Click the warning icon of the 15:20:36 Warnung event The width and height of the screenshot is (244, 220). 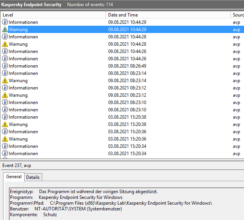pos(5,139)
